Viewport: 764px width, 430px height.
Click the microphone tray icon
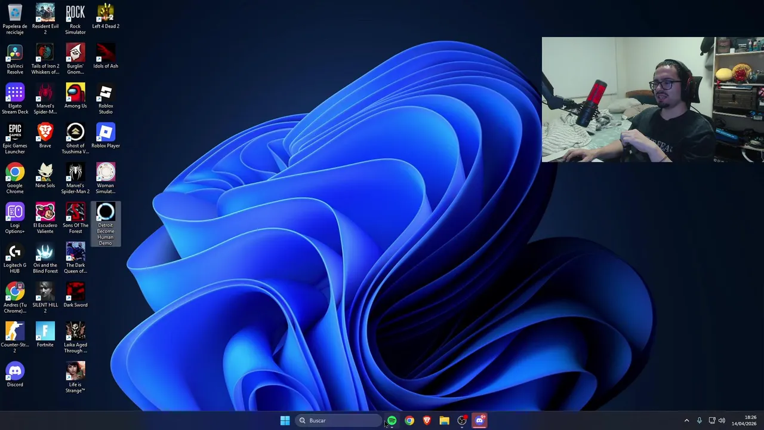(699, 420)
